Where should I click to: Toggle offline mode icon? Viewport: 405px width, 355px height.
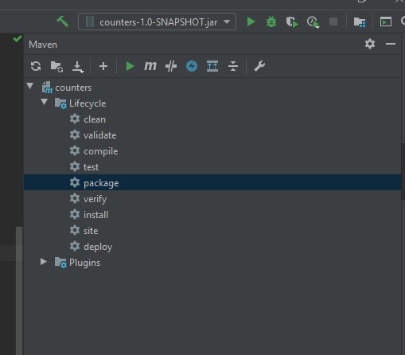point(171,66)
